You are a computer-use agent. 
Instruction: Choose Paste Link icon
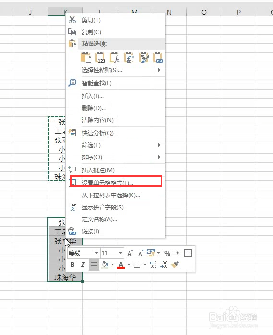(x=158, y=57)
